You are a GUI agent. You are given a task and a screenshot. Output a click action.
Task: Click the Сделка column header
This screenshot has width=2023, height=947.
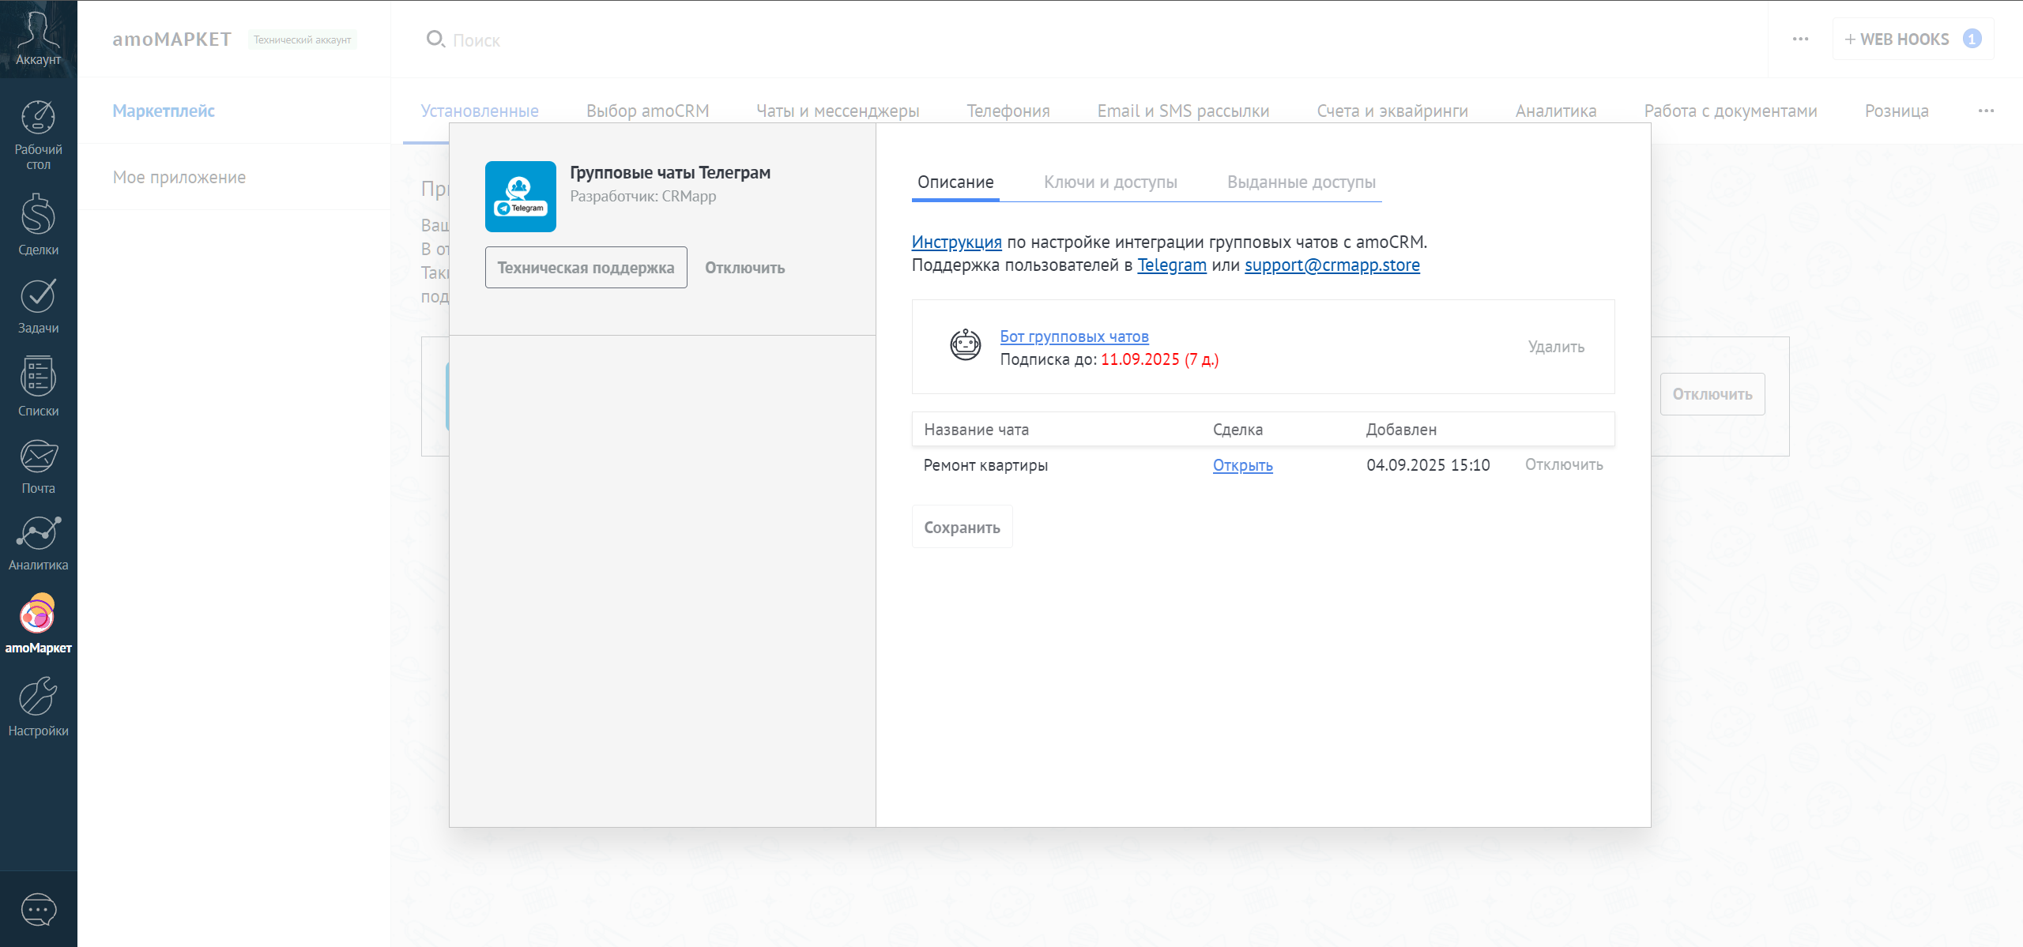coord(1238,430)
